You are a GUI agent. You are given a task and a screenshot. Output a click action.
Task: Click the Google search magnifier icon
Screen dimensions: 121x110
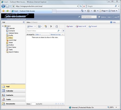(x=116, y=6)
